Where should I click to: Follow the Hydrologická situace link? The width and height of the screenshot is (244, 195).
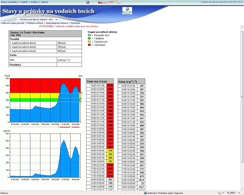click(x=57, y=23)
